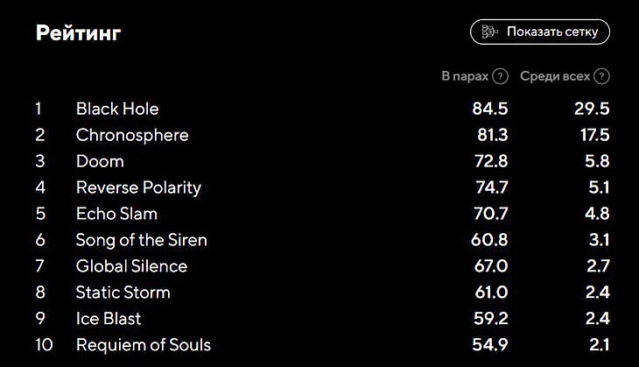Click the help icon next to «В парах»
The image size is (639, 367).
[501, 76]
